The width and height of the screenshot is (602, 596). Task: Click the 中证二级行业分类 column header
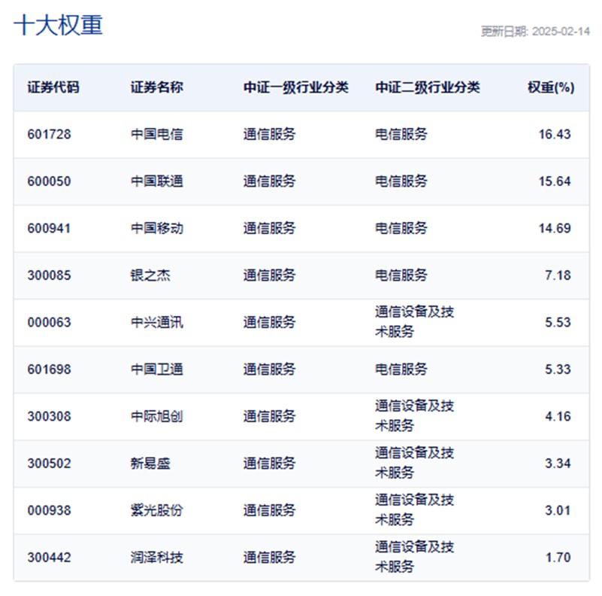(x=428, y=87)
